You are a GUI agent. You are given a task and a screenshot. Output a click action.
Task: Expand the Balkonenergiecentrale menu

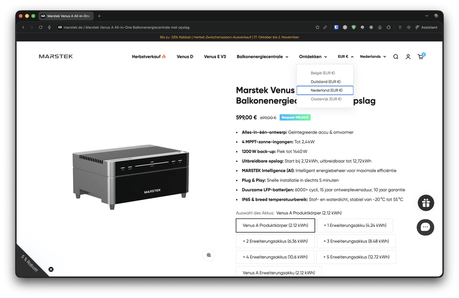(262, 56)
